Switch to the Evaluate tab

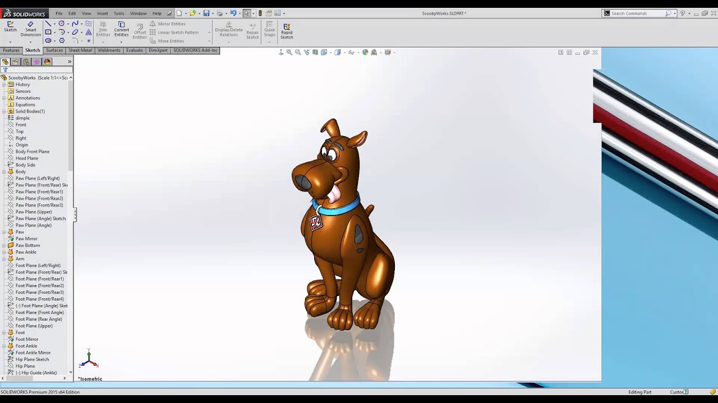pos(135,50)
